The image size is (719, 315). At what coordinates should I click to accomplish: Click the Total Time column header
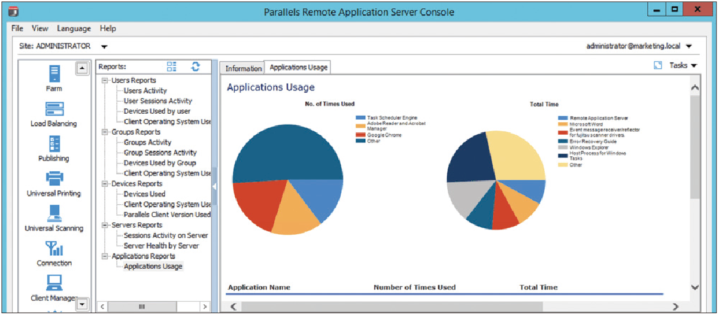click(x=538, y=287)
